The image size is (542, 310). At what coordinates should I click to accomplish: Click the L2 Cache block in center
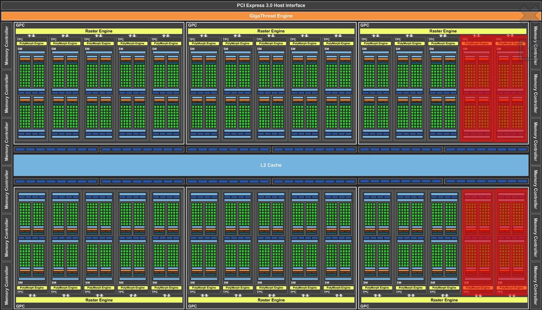(271, 165)
